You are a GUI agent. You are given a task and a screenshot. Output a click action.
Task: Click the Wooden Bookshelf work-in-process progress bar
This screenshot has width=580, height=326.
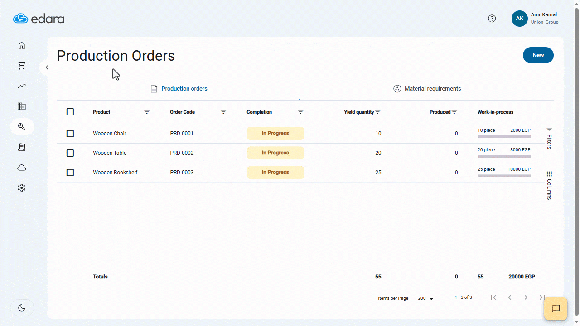(504, 176)
